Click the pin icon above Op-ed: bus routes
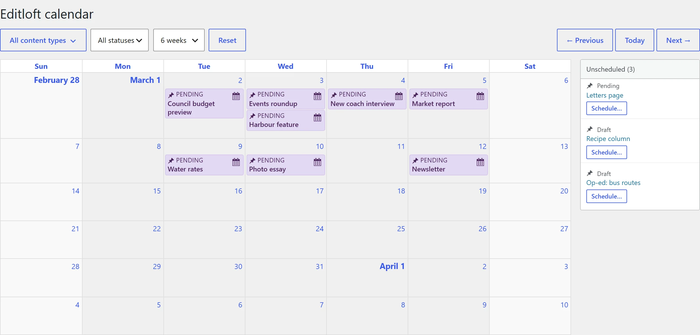This screenshot has height=335, width=700. click(590, 173)
